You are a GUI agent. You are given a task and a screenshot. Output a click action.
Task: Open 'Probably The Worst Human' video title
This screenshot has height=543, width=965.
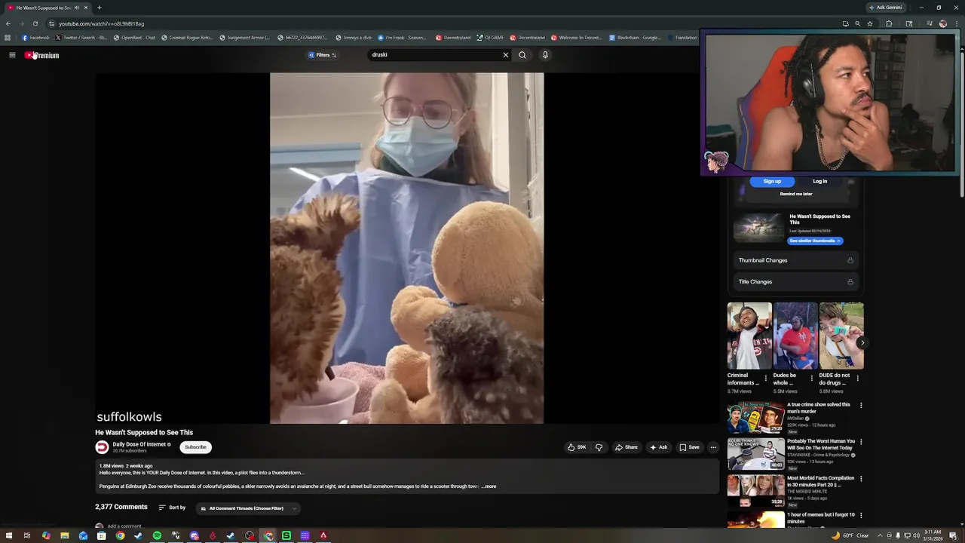[821, 444]
